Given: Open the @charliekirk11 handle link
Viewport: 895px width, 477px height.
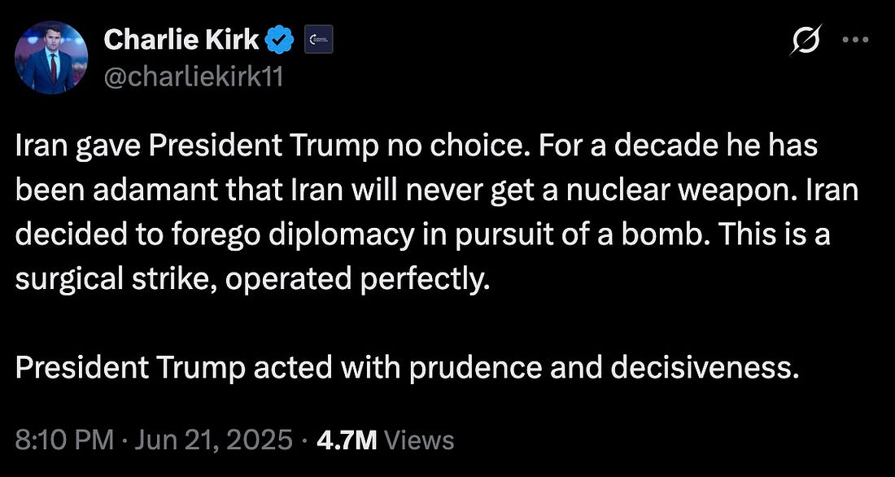Looking at the screenshot, I should 194,78.
